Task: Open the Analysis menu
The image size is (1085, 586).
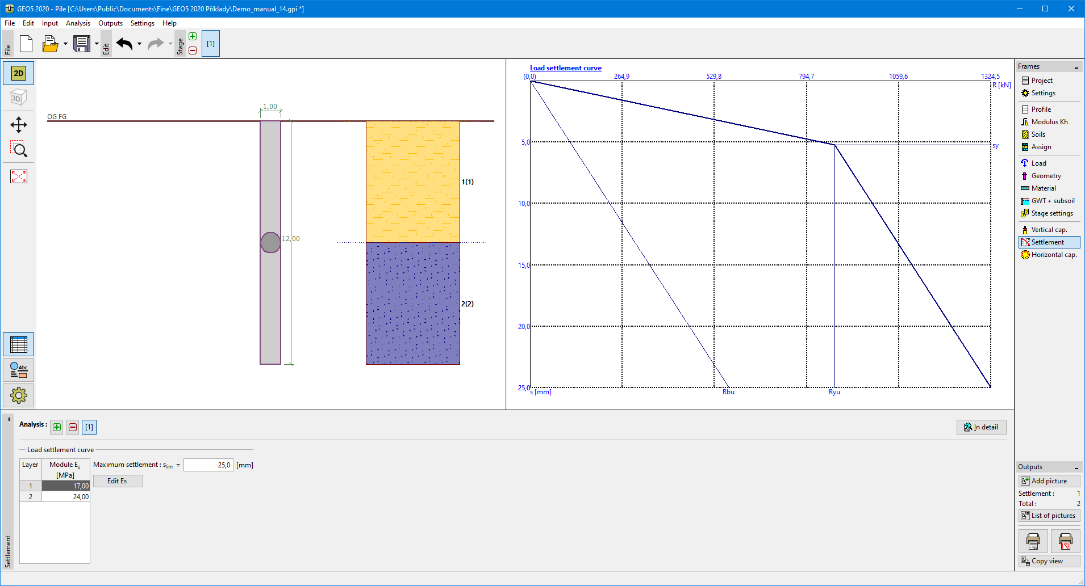Action: coord(78,23)
